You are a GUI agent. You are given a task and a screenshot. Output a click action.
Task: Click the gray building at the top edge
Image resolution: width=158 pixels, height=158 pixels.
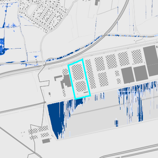pos(97,2)
